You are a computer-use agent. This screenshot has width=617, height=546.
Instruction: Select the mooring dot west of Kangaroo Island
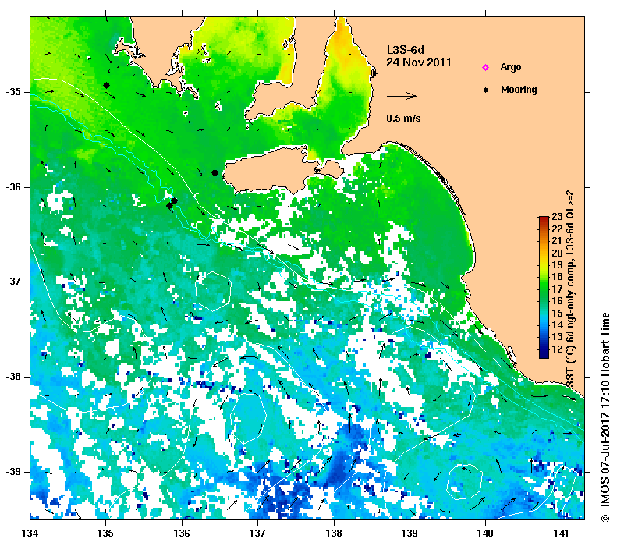(x=215, y=172)
